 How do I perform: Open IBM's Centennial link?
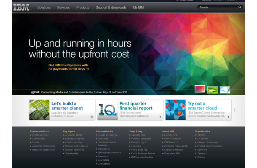pos(172,139)
